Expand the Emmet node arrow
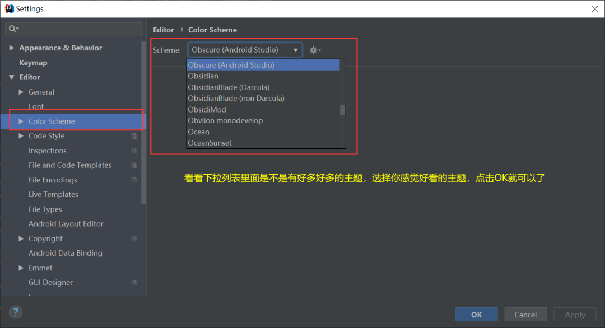Image resolution: width=605 pixels, height=328 pixels. (x=21, y=268)
